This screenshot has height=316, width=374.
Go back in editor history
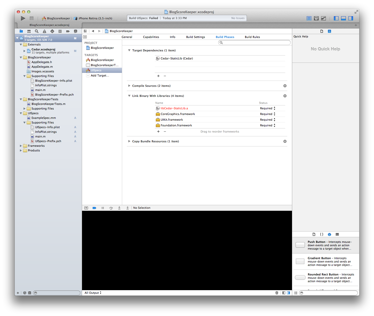(93, 31)
